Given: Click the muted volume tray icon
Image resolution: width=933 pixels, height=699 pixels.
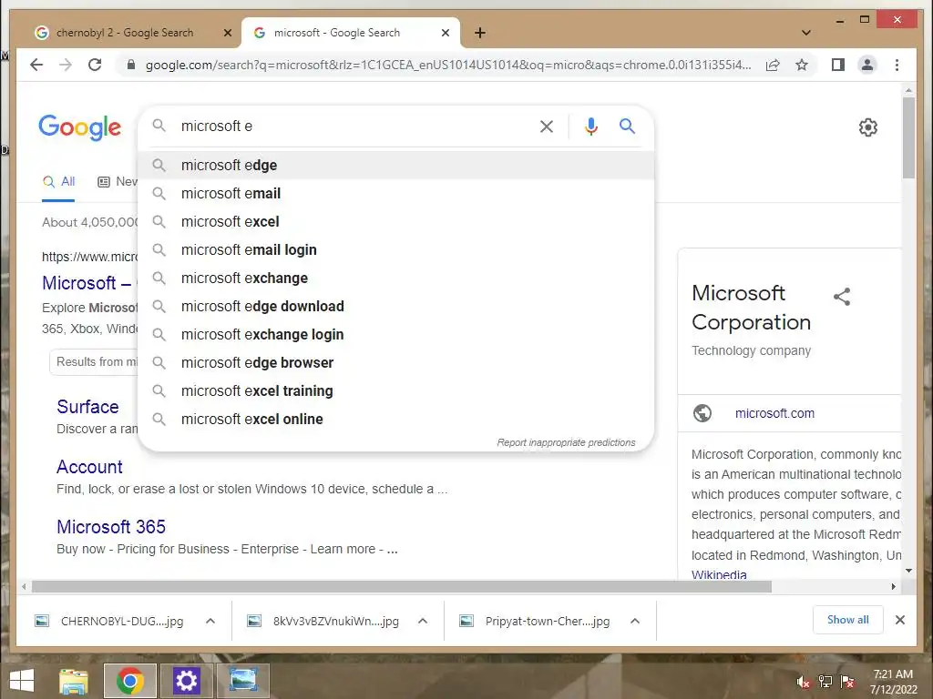Looking at the screenshot, I should click(x=804, y=682).
